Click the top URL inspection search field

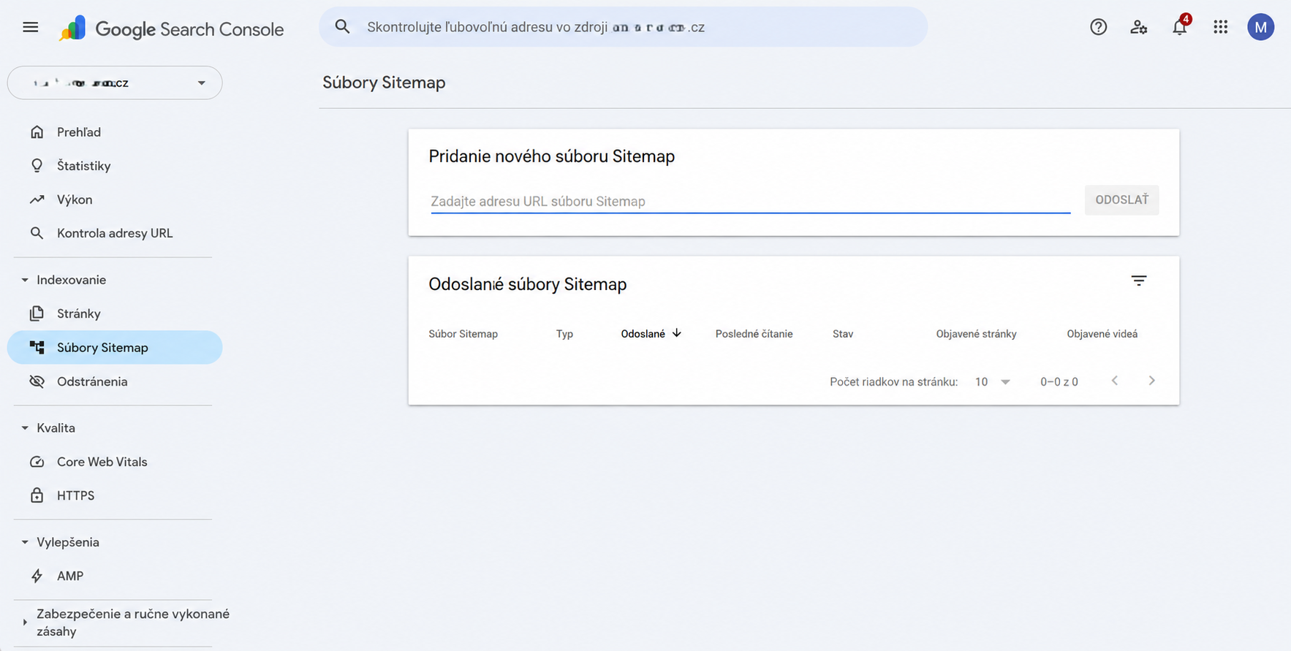[x=623, y=27]
